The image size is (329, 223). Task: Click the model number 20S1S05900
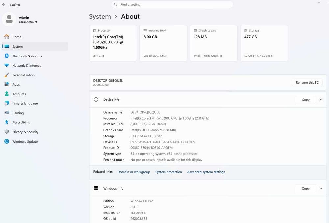[x=101, y=85]
